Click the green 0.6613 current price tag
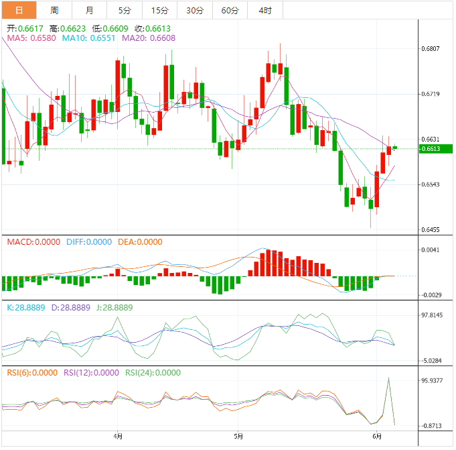Image resolution: width=456 pixels, height=450 pixels. [433, 149]
